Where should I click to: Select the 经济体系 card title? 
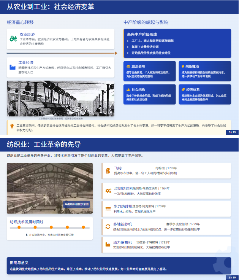193,90
